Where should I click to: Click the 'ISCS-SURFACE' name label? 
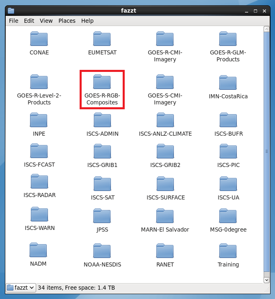tap(166, 197)
